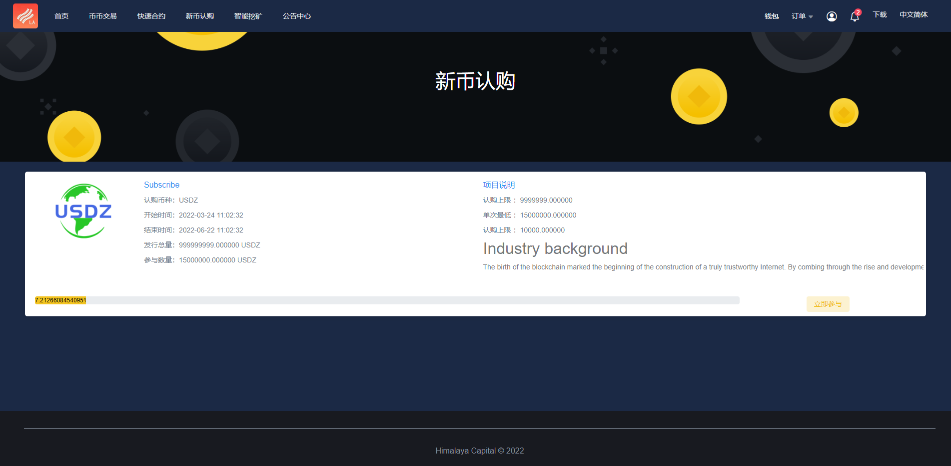Expand the 订单 orders dropdown
The width and height of the screenshot is (951, 466).
point(801,15)
